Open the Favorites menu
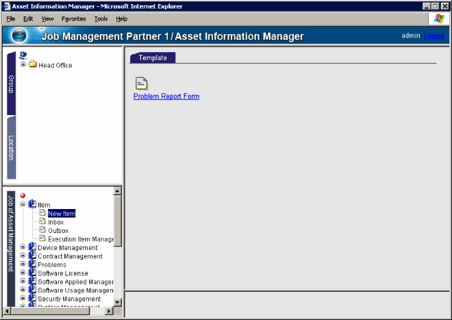Screen dimensions: 452x320 coord(74,19)
